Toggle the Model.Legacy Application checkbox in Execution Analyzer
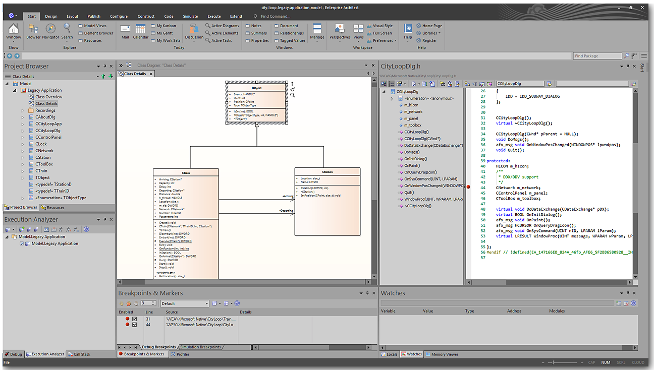Image resolution: width=654 pixels, height=370 pixels. coord(21,243)
